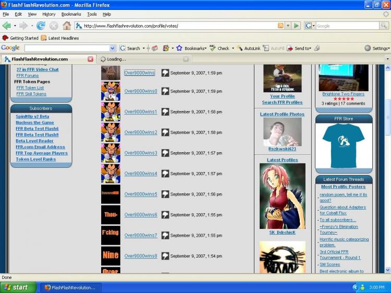Click the green Go arrow button
Viewport: 391px width, 293px height.
click(296, 26)
